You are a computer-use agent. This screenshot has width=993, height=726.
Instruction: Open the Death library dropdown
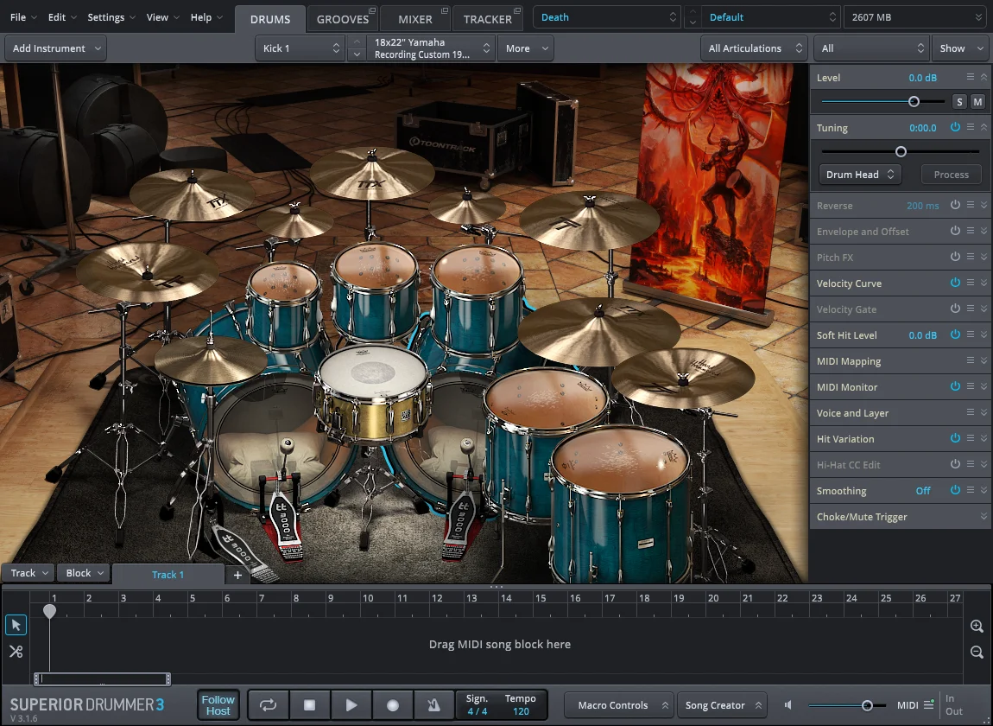[x=607, y=18]
